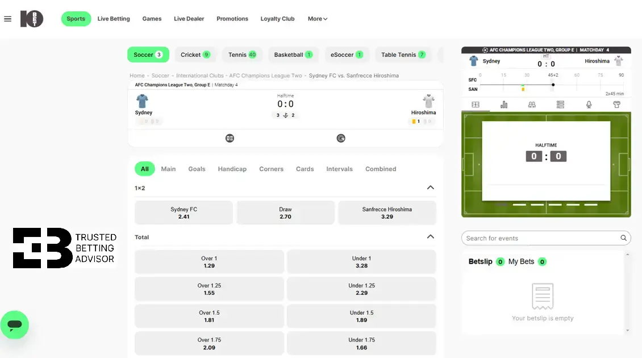Select Over 1.75 at 2.09
The image size is (642, 358).
[209, 343]
